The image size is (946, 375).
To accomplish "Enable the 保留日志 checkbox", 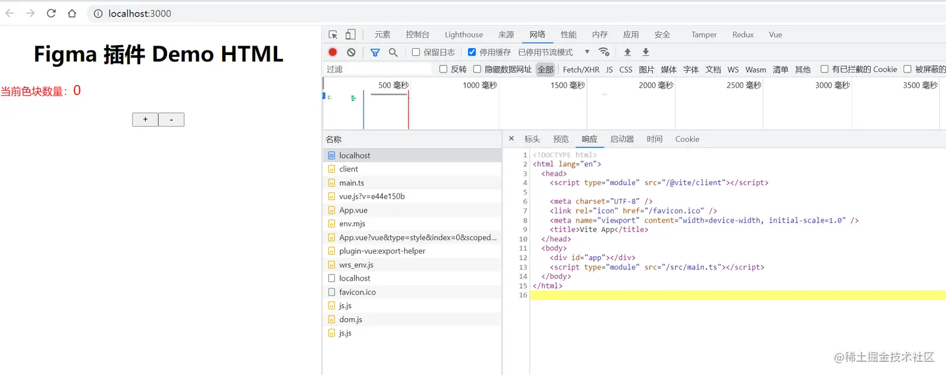I will click(x=416, y=52).
